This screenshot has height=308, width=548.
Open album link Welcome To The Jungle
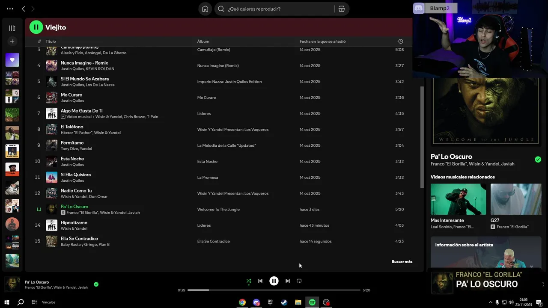[218, 210]
